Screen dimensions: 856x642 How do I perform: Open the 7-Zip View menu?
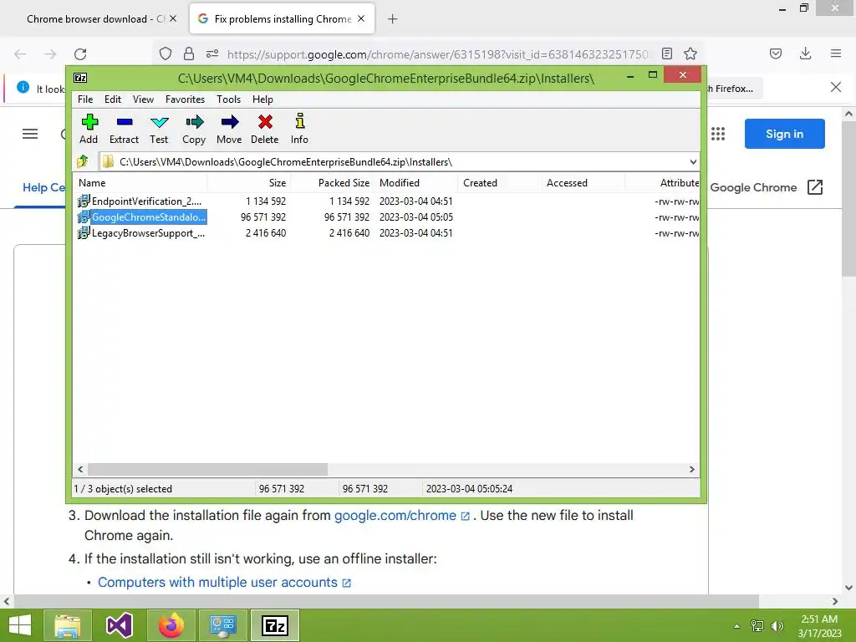click(143, 99)
